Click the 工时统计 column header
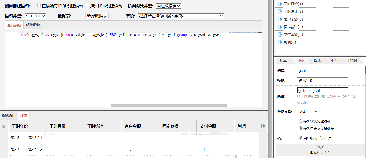Screen dimensions: 366x158 [x=102, y=126]
